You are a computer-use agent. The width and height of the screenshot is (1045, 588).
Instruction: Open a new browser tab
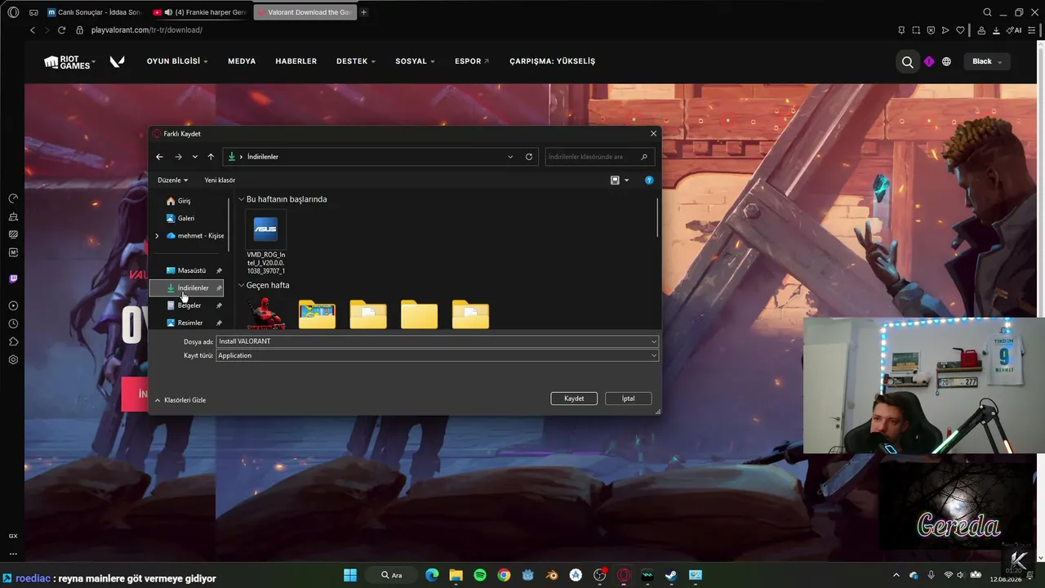point(364,12)
